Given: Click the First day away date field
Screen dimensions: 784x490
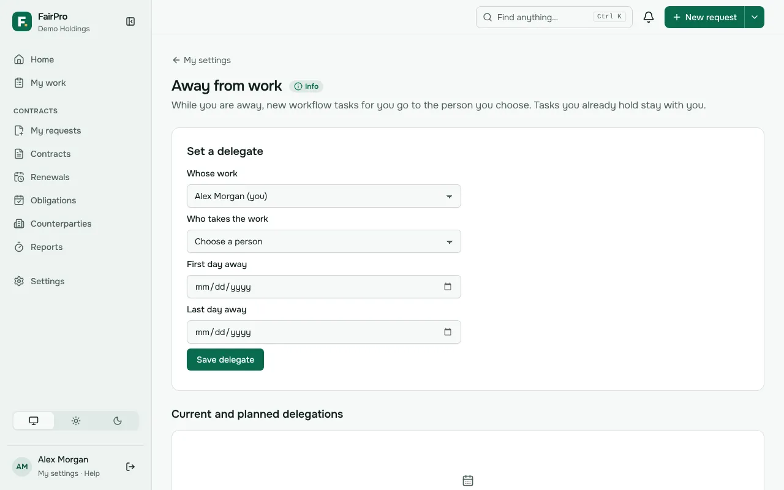Looking at the screenshot, I should (324, 287).
